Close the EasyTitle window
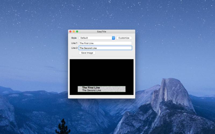 click(70, 32)
